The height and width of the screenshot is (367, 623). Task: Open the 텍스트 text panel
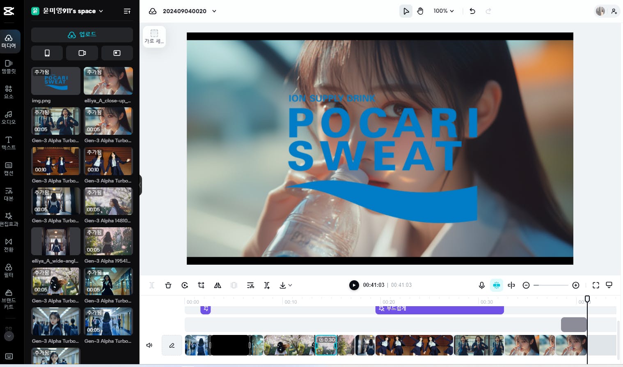[9, 143]
